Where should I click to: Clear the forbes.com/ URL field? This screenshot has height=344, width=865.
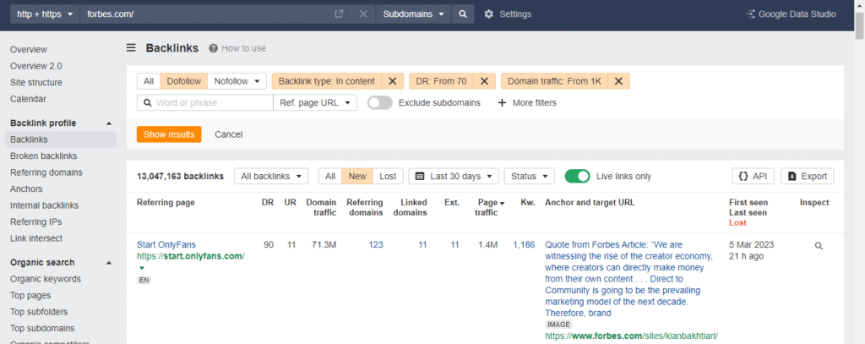coord(363,14)
